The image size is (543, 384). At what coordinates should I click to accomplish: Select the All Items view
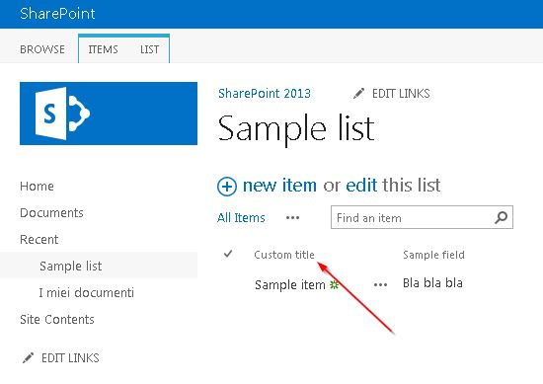click(241, 218)
